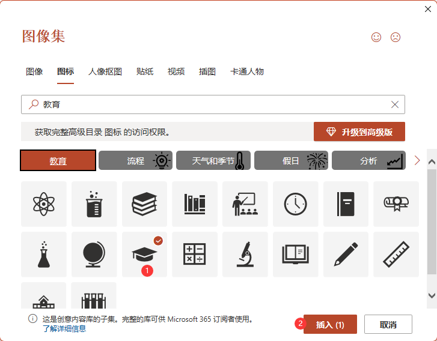The image size is (437, 341).
Task: Select the open book icon
Action: pos(295,255)
